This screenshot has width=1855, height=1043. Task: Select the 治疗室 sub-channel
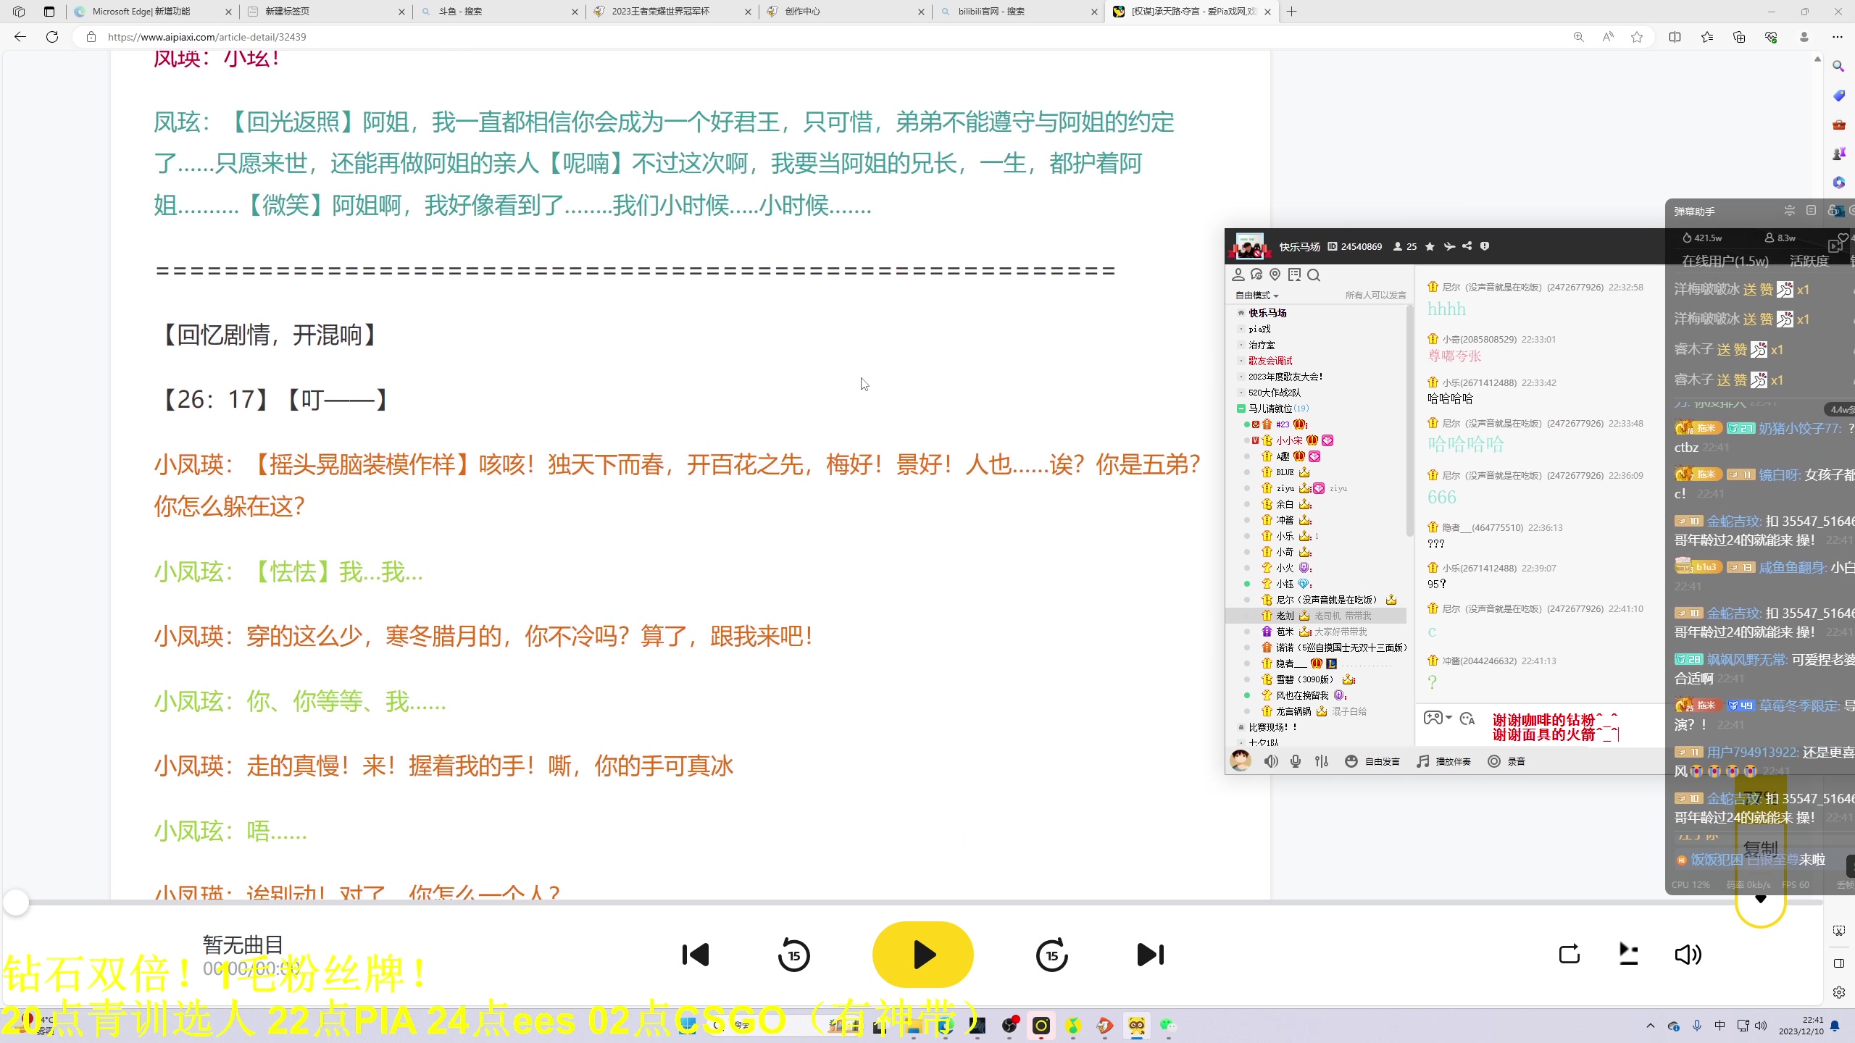1262,345
